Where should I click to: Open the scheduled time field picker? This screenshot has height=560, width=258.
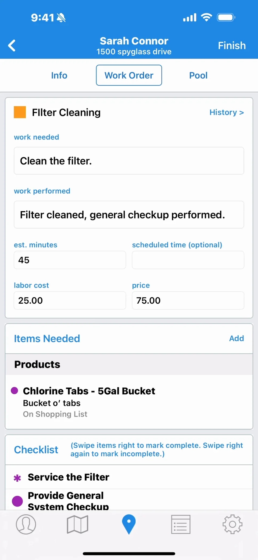click(x=188, y=260)
